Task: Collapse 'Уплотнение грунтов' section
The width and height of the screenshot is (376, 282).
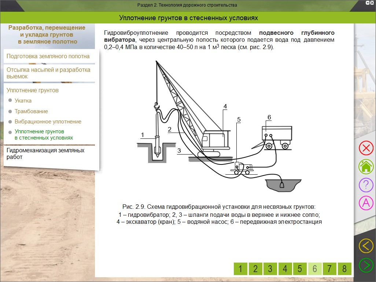Action: click(33, 90)
